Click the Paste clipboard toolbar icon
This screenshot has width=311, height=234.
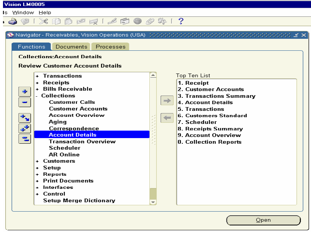(x=68, y=21)
